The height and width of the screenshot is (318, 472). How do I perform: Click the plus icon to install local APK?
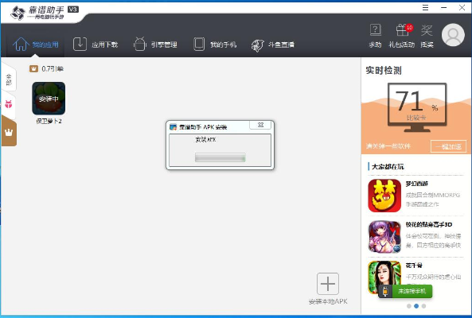click(328, 284)
